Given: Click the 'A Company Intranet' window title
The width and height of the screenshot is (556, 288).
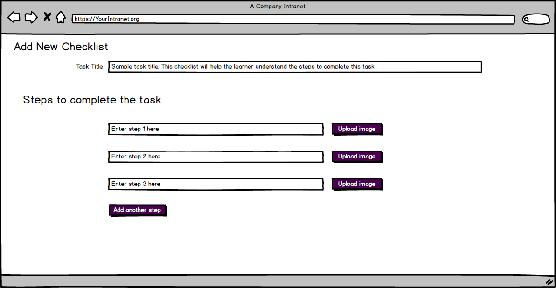Looking at the screenshot, I should (x=278, y=7).
